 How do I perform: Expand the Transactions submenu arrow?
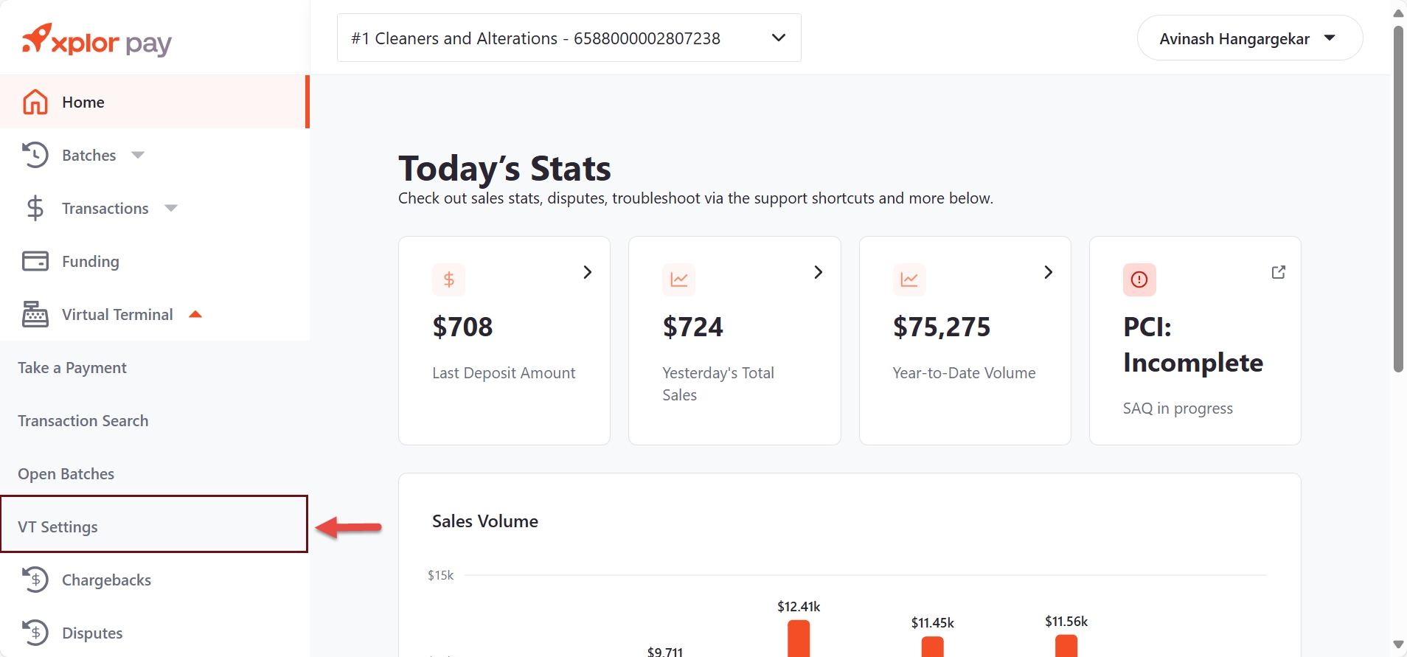coord(171,208)
